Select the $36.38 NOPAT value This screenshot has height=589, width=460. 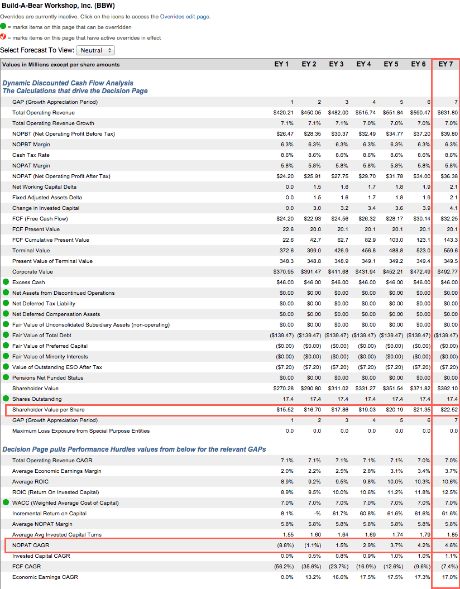[x=449, y=176]
